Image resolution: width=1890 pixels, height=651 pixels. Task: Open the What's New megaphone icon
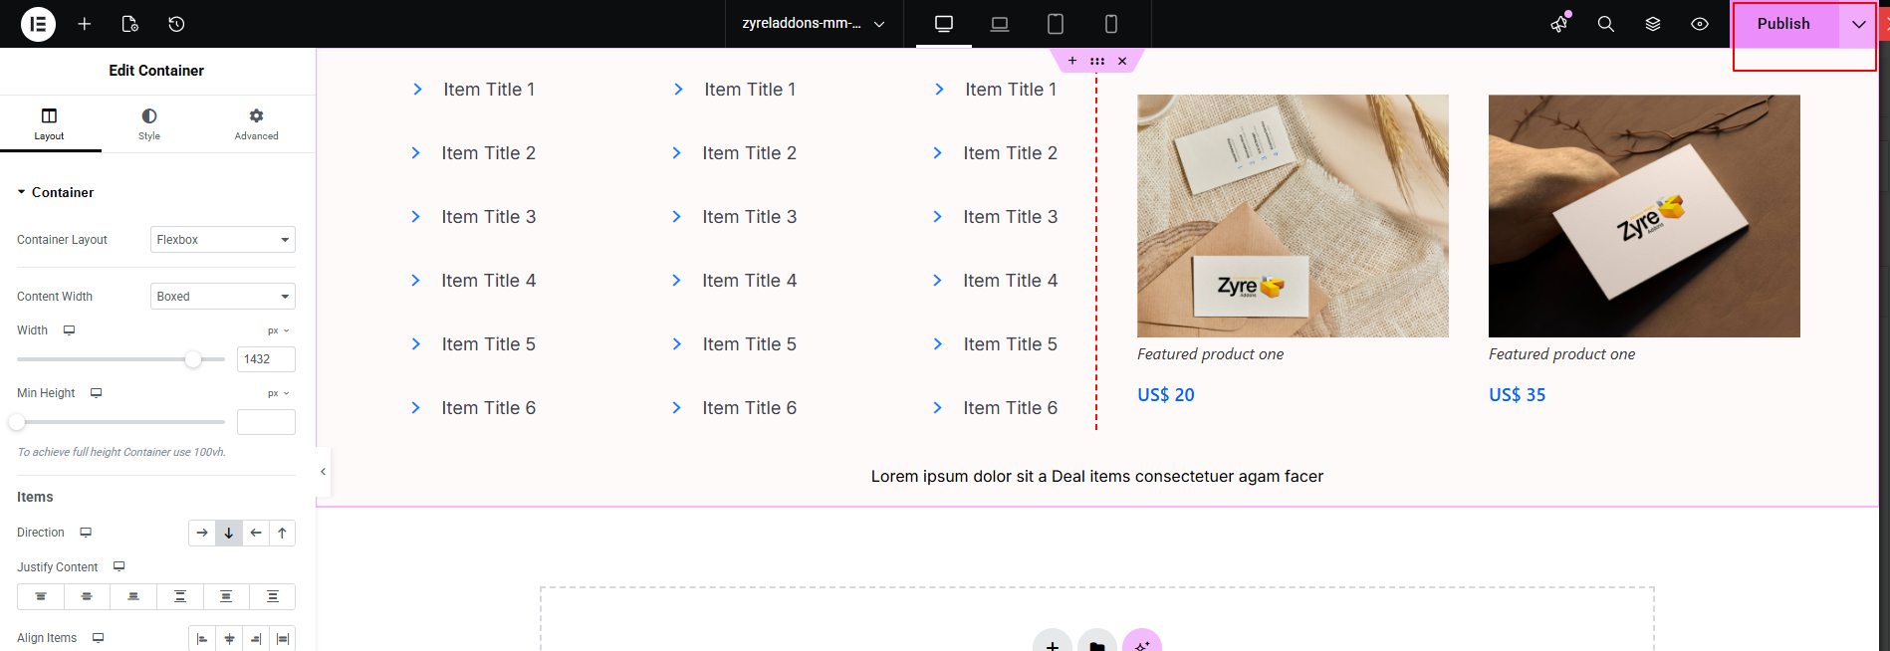[1559, 24]
